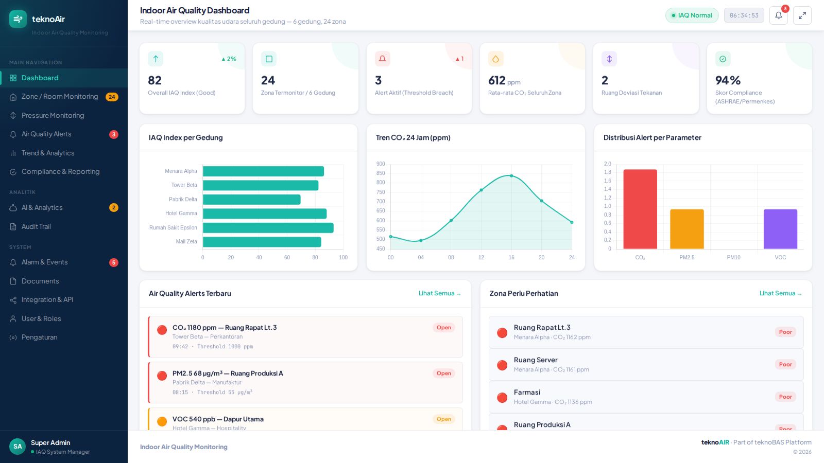Open the Farmasi zone row
This screenshot has height=463, width=824.
coord(646,397)
